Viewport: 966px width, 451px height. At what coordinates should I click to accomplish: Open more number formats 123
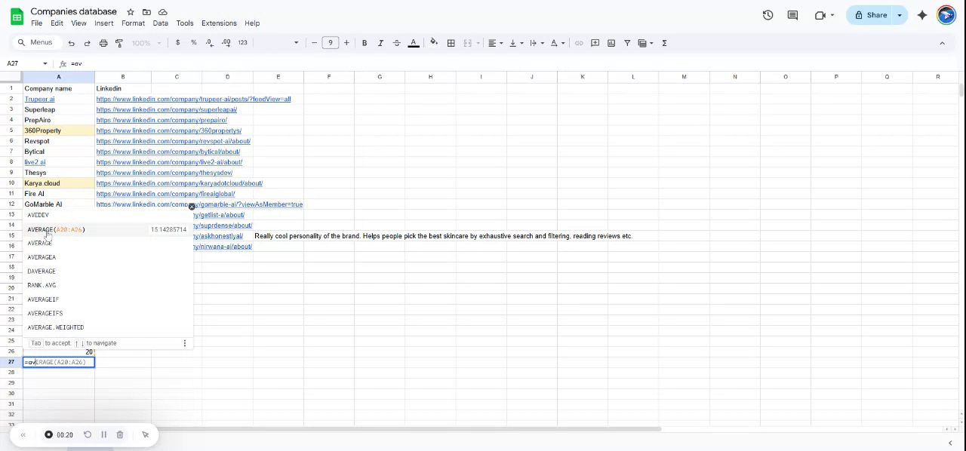pos(243,43)
